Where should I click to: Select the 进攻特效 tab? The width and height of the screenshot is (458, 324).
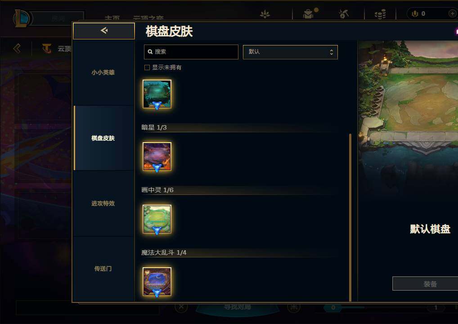(103, 203)
